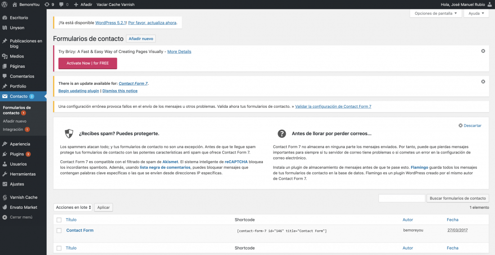Click the Varnish Cache icon
This screenshot has width=495, height=255.
click(x=5, y=198)
